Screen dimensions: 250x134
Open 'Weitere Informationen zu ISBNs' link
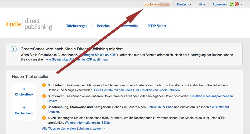pos(87,123)
